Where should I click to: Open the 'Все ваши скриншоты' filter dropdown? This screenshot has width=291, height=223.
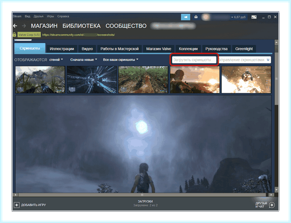(x=121, y=59)
